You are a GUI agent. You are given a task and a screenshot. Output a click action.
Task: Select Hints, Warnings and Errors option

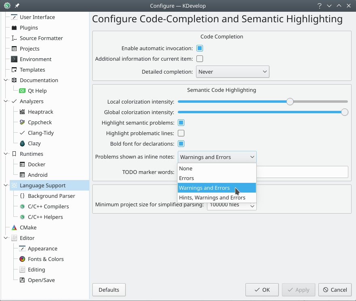pyautogui.click(x=217, y=197)
